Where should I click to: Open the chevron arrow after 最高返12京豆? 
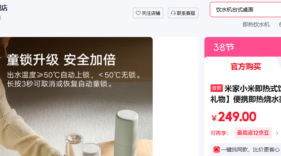coord(277,133)
